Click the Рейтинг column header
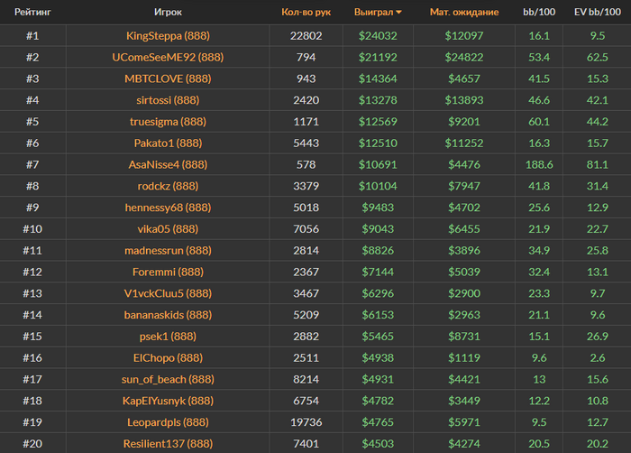631x453 pixels. pyautogui.click(x=32, y=12)
